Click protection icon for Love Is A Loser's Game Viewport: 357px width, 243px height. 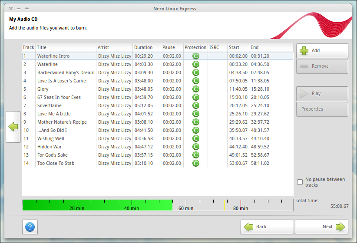(195, 81)
